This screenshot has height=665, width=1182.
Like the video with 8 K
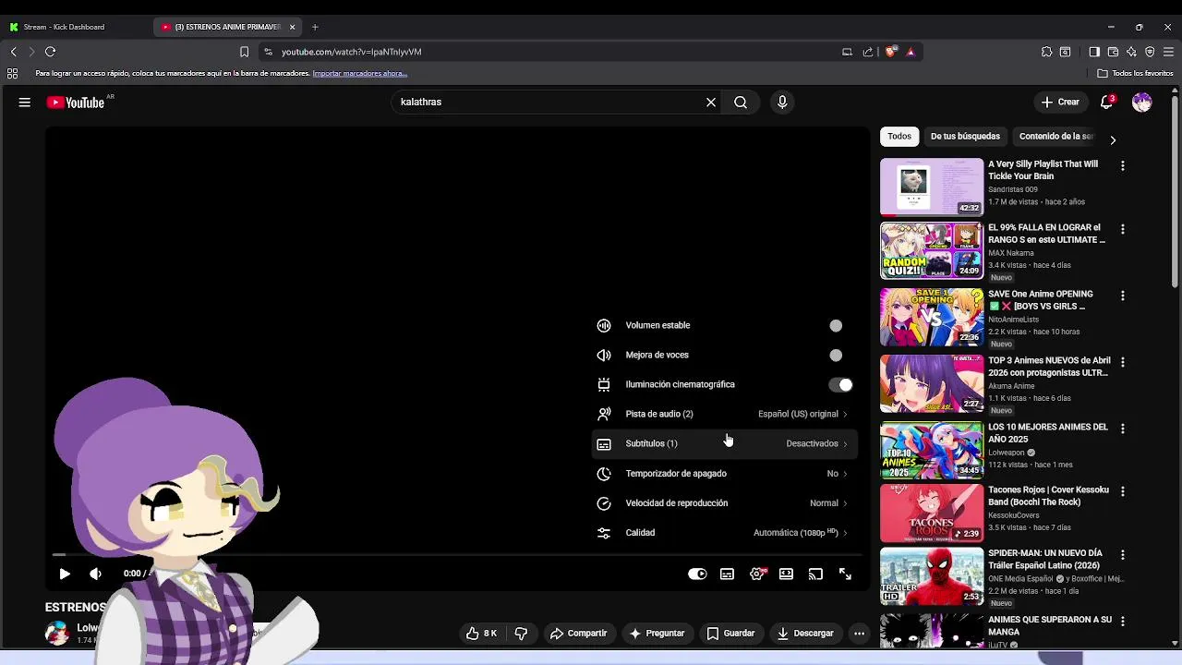482,633
